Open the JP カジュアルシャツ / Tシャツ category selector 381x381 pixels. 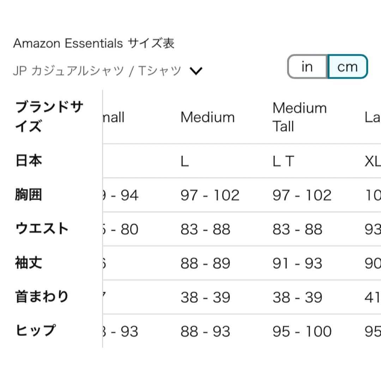click(108, 71)
